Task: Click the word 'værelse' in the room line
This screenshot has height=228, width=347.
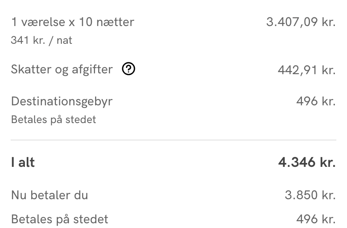Action: click(x=43, y=22)
